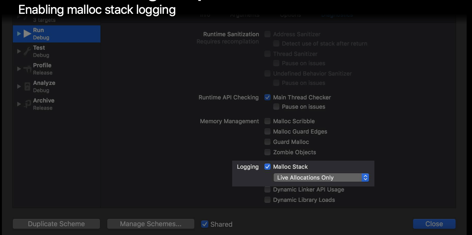Enable Address Sanitizer checkbox
Image resolution: width=472 pixels, height=235 pixels.
click(267, 34)
